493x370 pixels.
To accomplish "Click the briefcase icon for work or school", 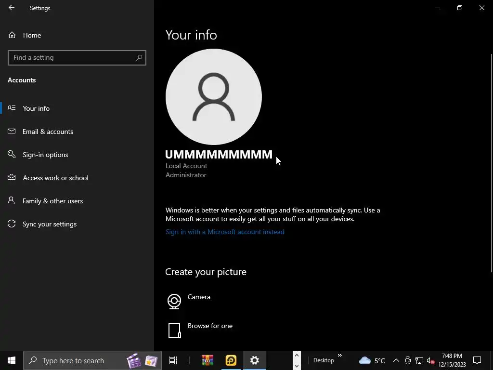I will 12,177.
